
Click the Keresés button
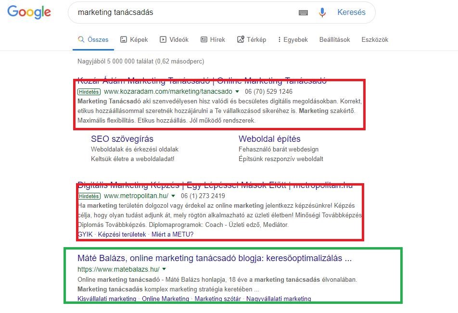coord(351,12)
